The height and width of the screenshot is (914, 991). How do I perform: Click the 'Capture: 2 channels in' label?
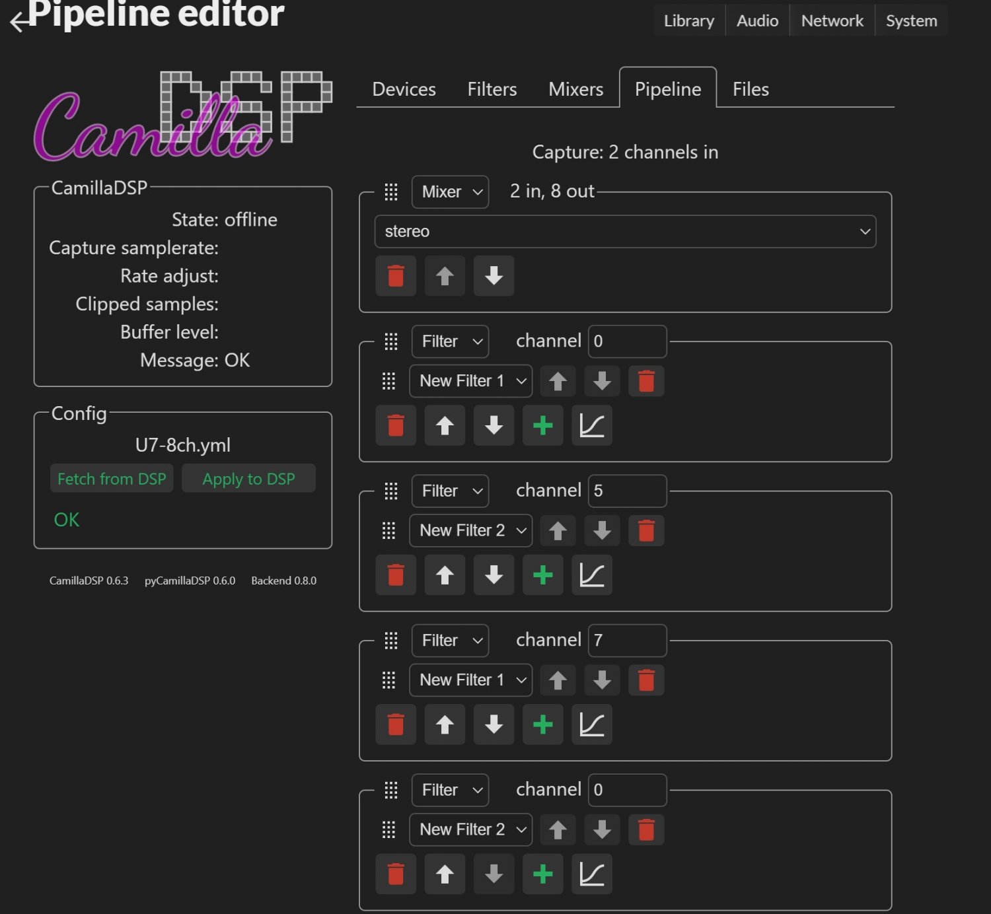625,153
